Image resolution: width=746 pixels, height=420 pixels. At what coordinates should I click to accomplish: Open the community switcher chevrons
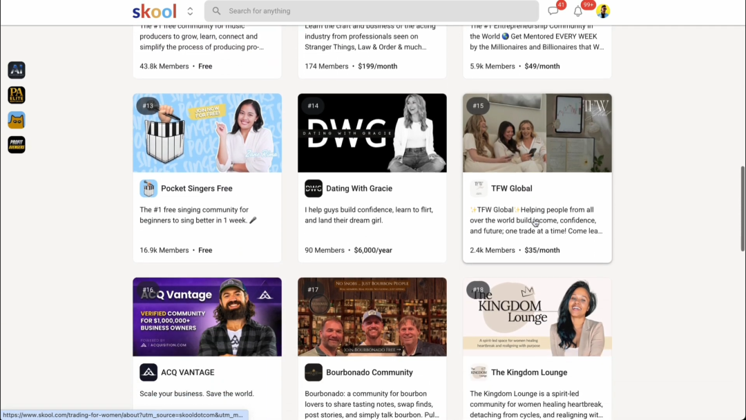(190, 11)
